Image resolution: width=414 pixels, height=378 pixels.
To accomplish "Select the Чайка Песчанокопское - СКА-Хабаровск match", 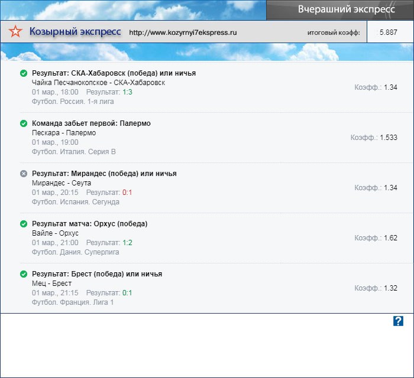I will 98,83.
